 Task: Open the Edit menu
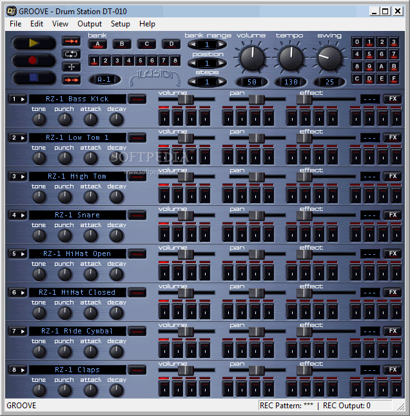pyautogui.click(x=37, y=24)
